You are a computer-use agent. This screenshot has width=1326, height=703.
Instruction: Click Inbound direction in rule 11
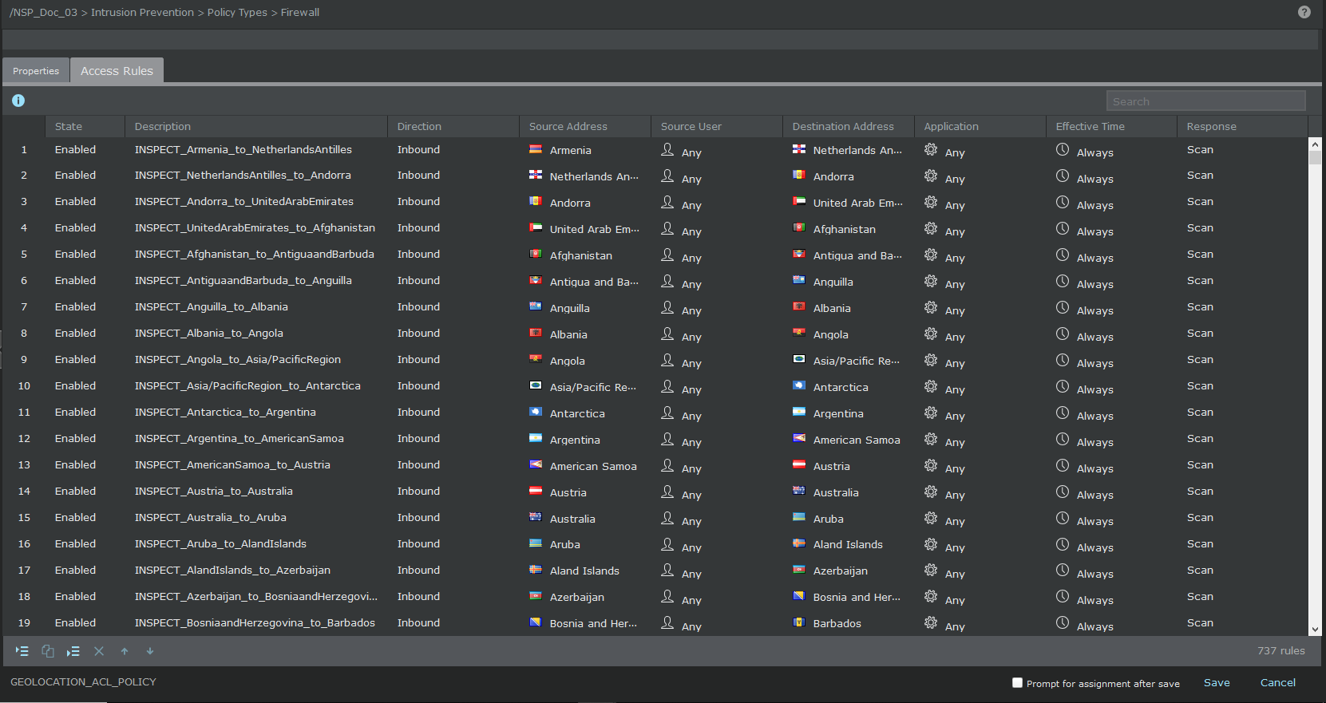pyautogui.click(x=418, y=413)
